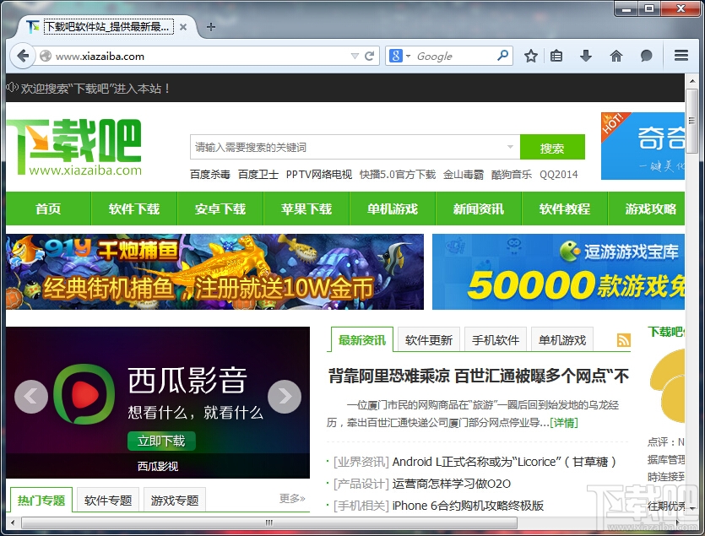Open the Firefox home page icon
Viewport: 705px width, 536px height.
pyautogui.click(x=616, y=56)
